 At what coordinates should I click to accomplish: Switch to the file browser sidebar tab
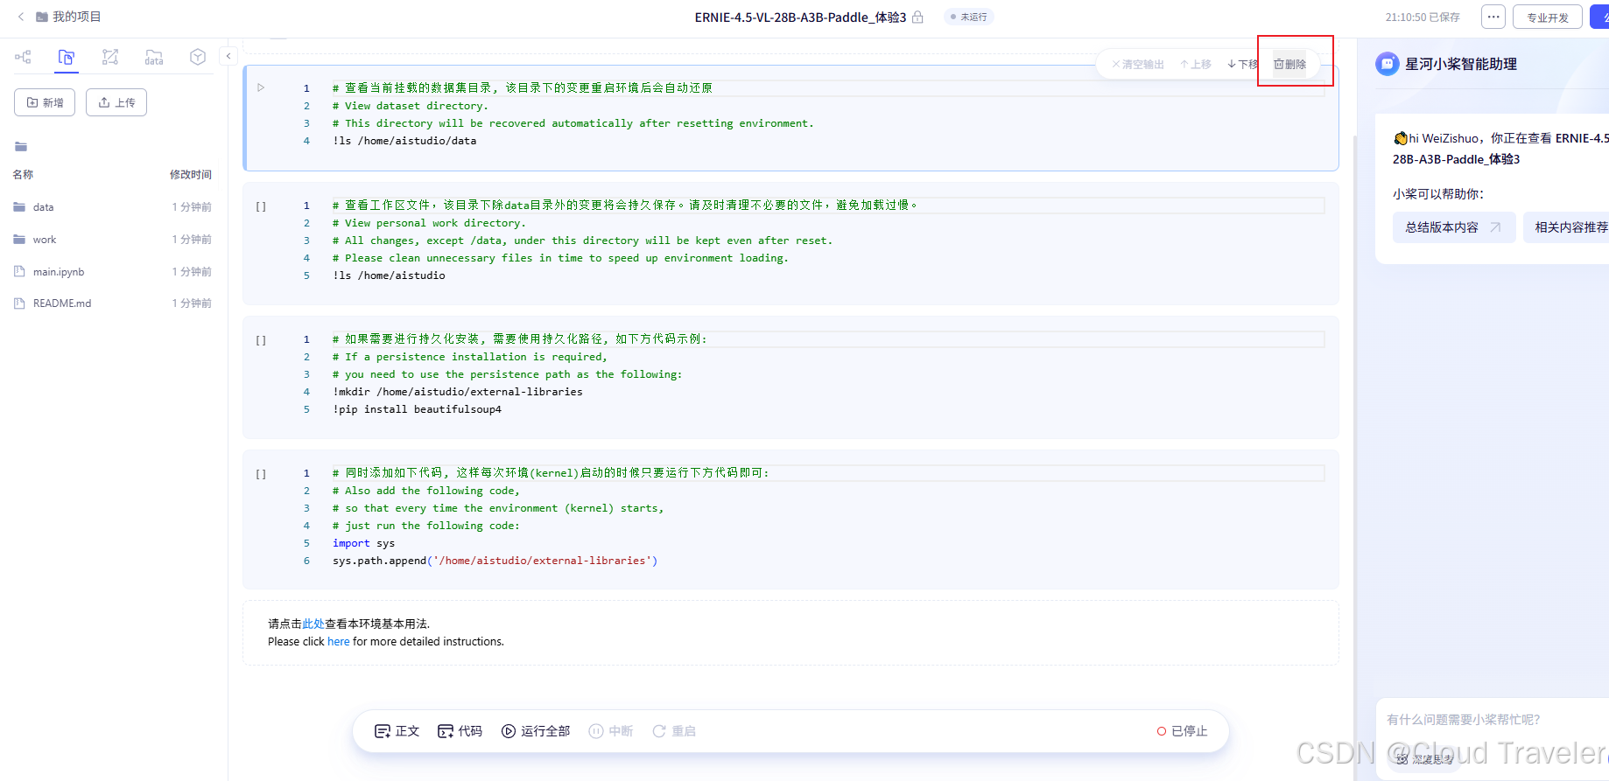[67, 57]
